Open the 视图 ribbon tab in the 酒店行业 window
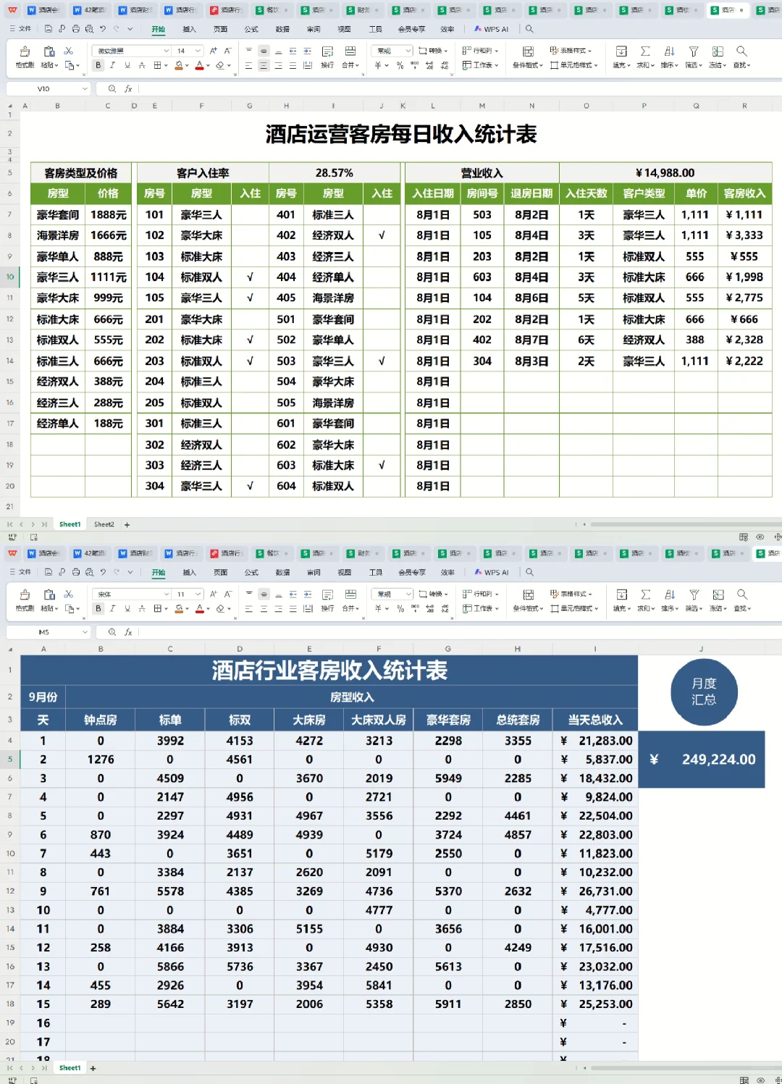Screen dimensions: 782x1084 344,572
